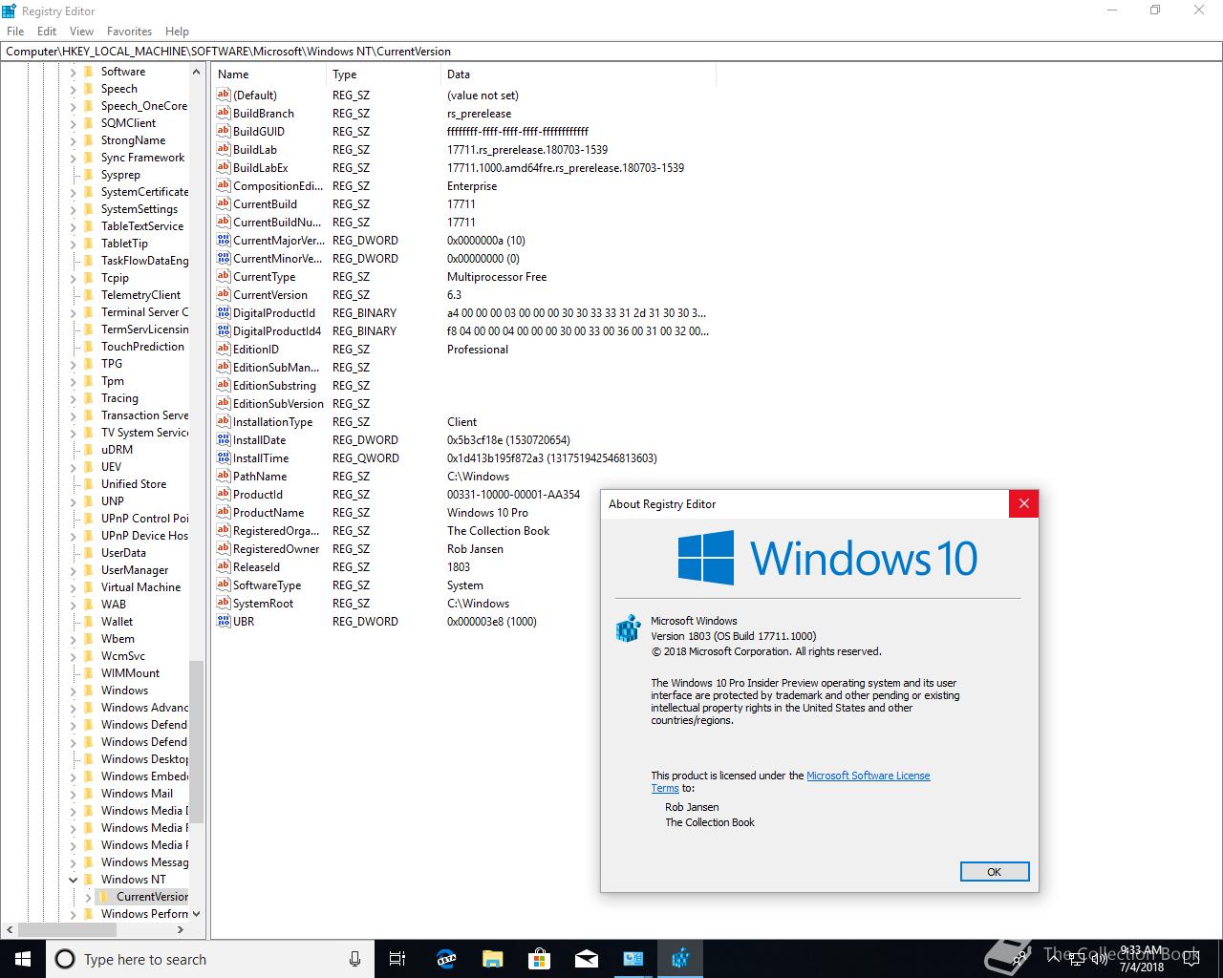This screenshot has height=978, width=1223.
Task: Click the Registry Editor taskbar icon
Action: tap(680, 959)
